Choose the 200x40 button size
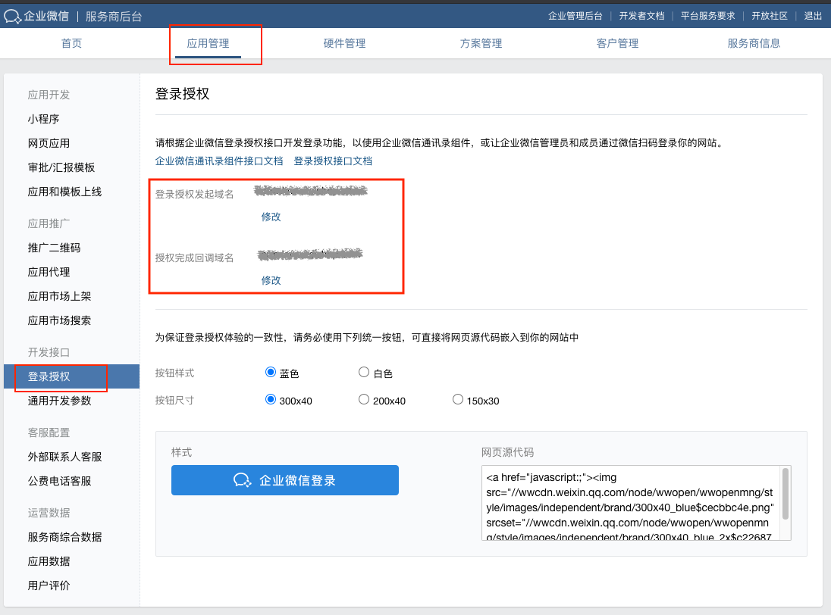This screenshot has height=615, width=831. tap(364, 399)
